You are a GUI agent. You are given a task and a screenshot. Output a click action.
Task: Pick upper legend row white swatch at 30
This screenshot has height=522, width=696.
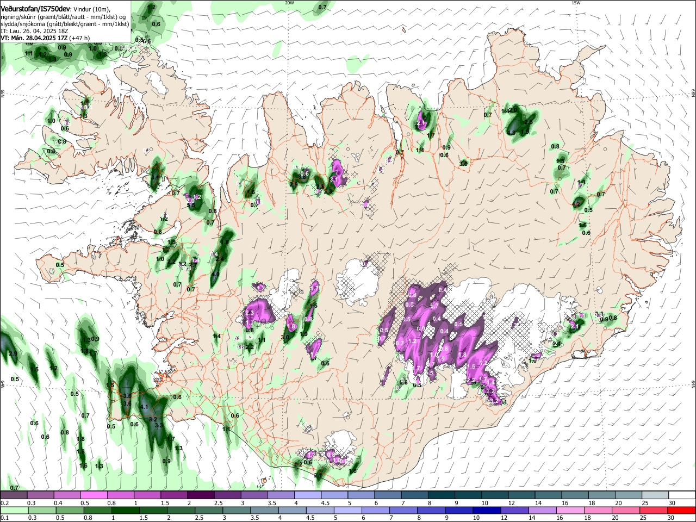tap(682, 495)
